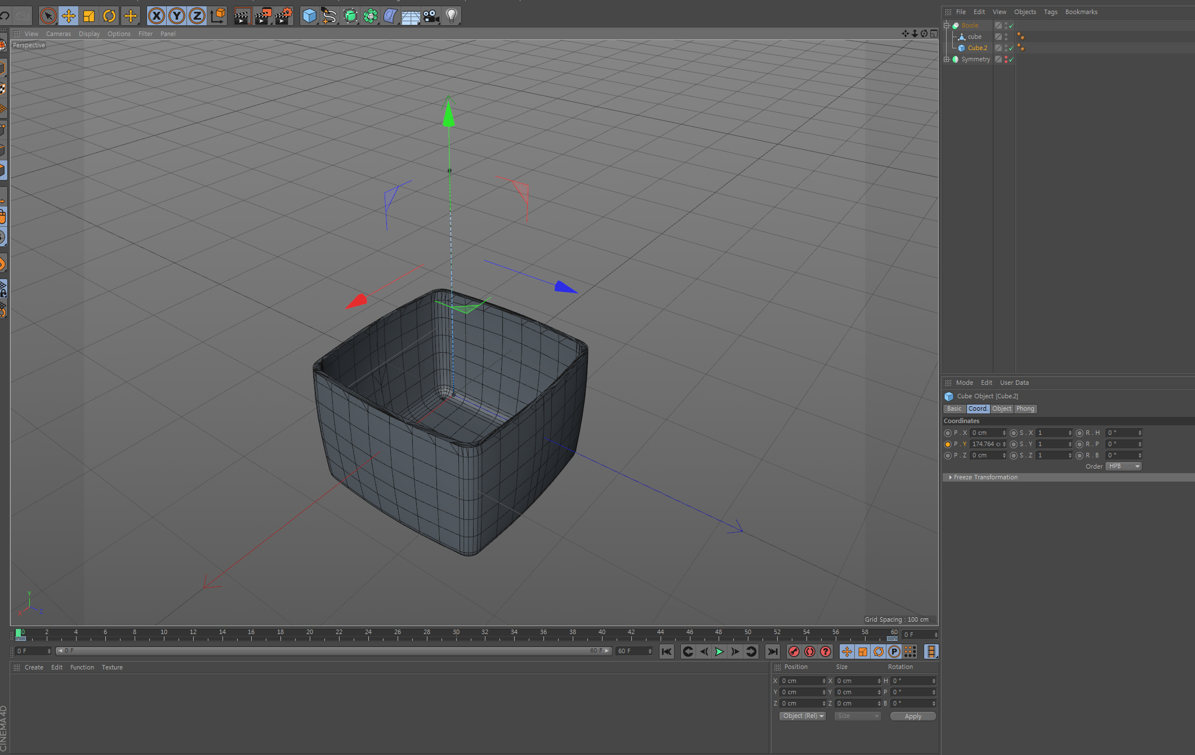Open the viewport Filter menu
The image size is (1195, 755).
145,34
